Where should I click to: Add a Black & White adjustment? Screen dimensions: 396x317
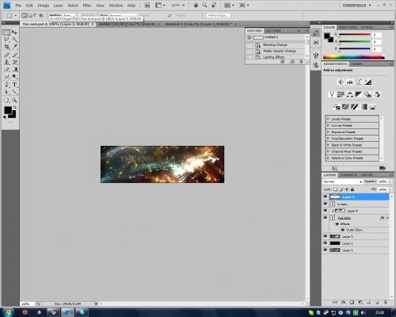pos(359,94)
